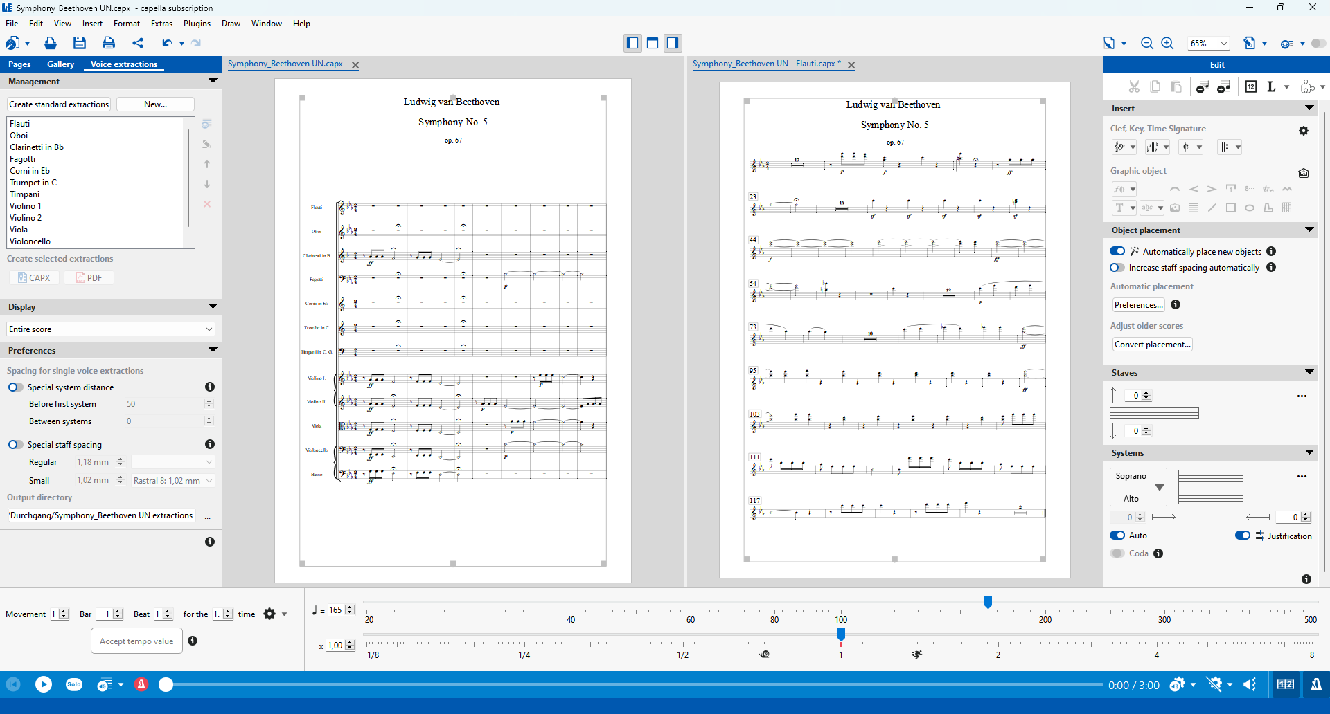Click info icon beside Special system distance

click(210, 387)
